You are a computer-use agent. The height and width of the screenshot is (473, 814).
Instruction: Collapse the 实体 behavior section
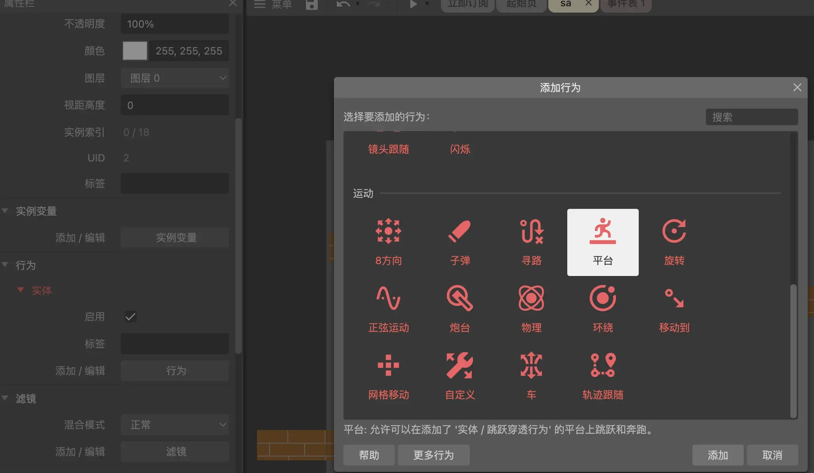[21, 290]
